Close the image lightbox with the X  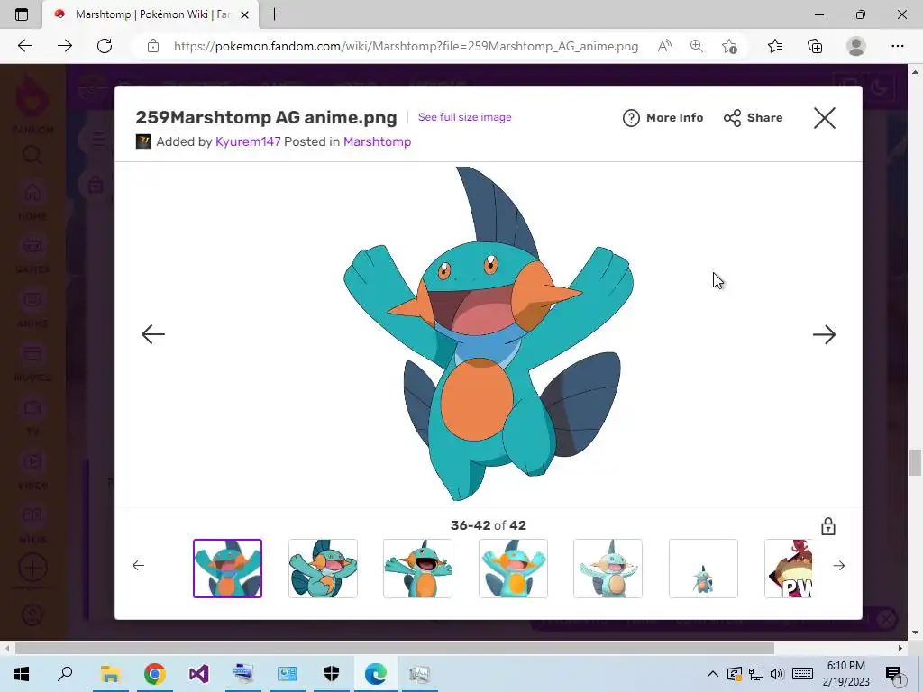824,118
